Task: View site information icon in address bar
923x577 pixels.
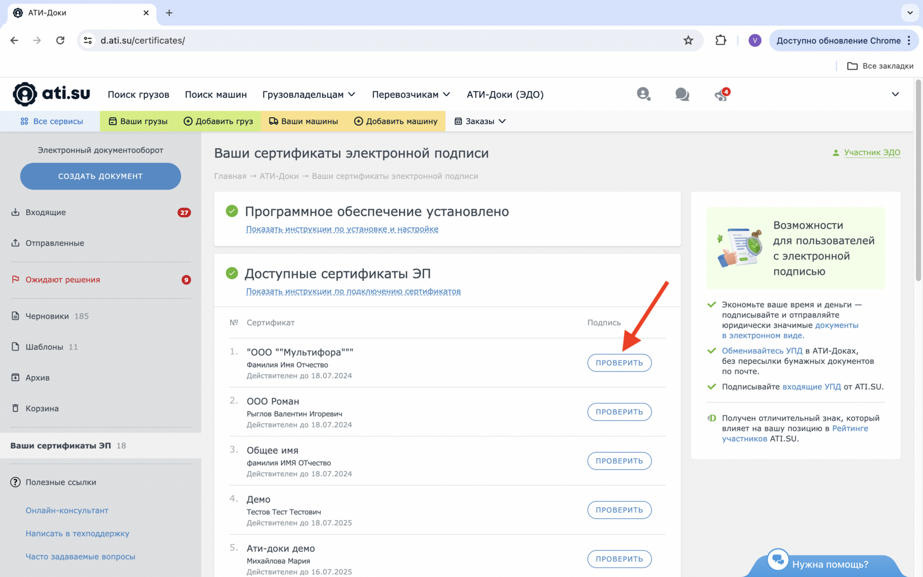Action: point(87,40)
